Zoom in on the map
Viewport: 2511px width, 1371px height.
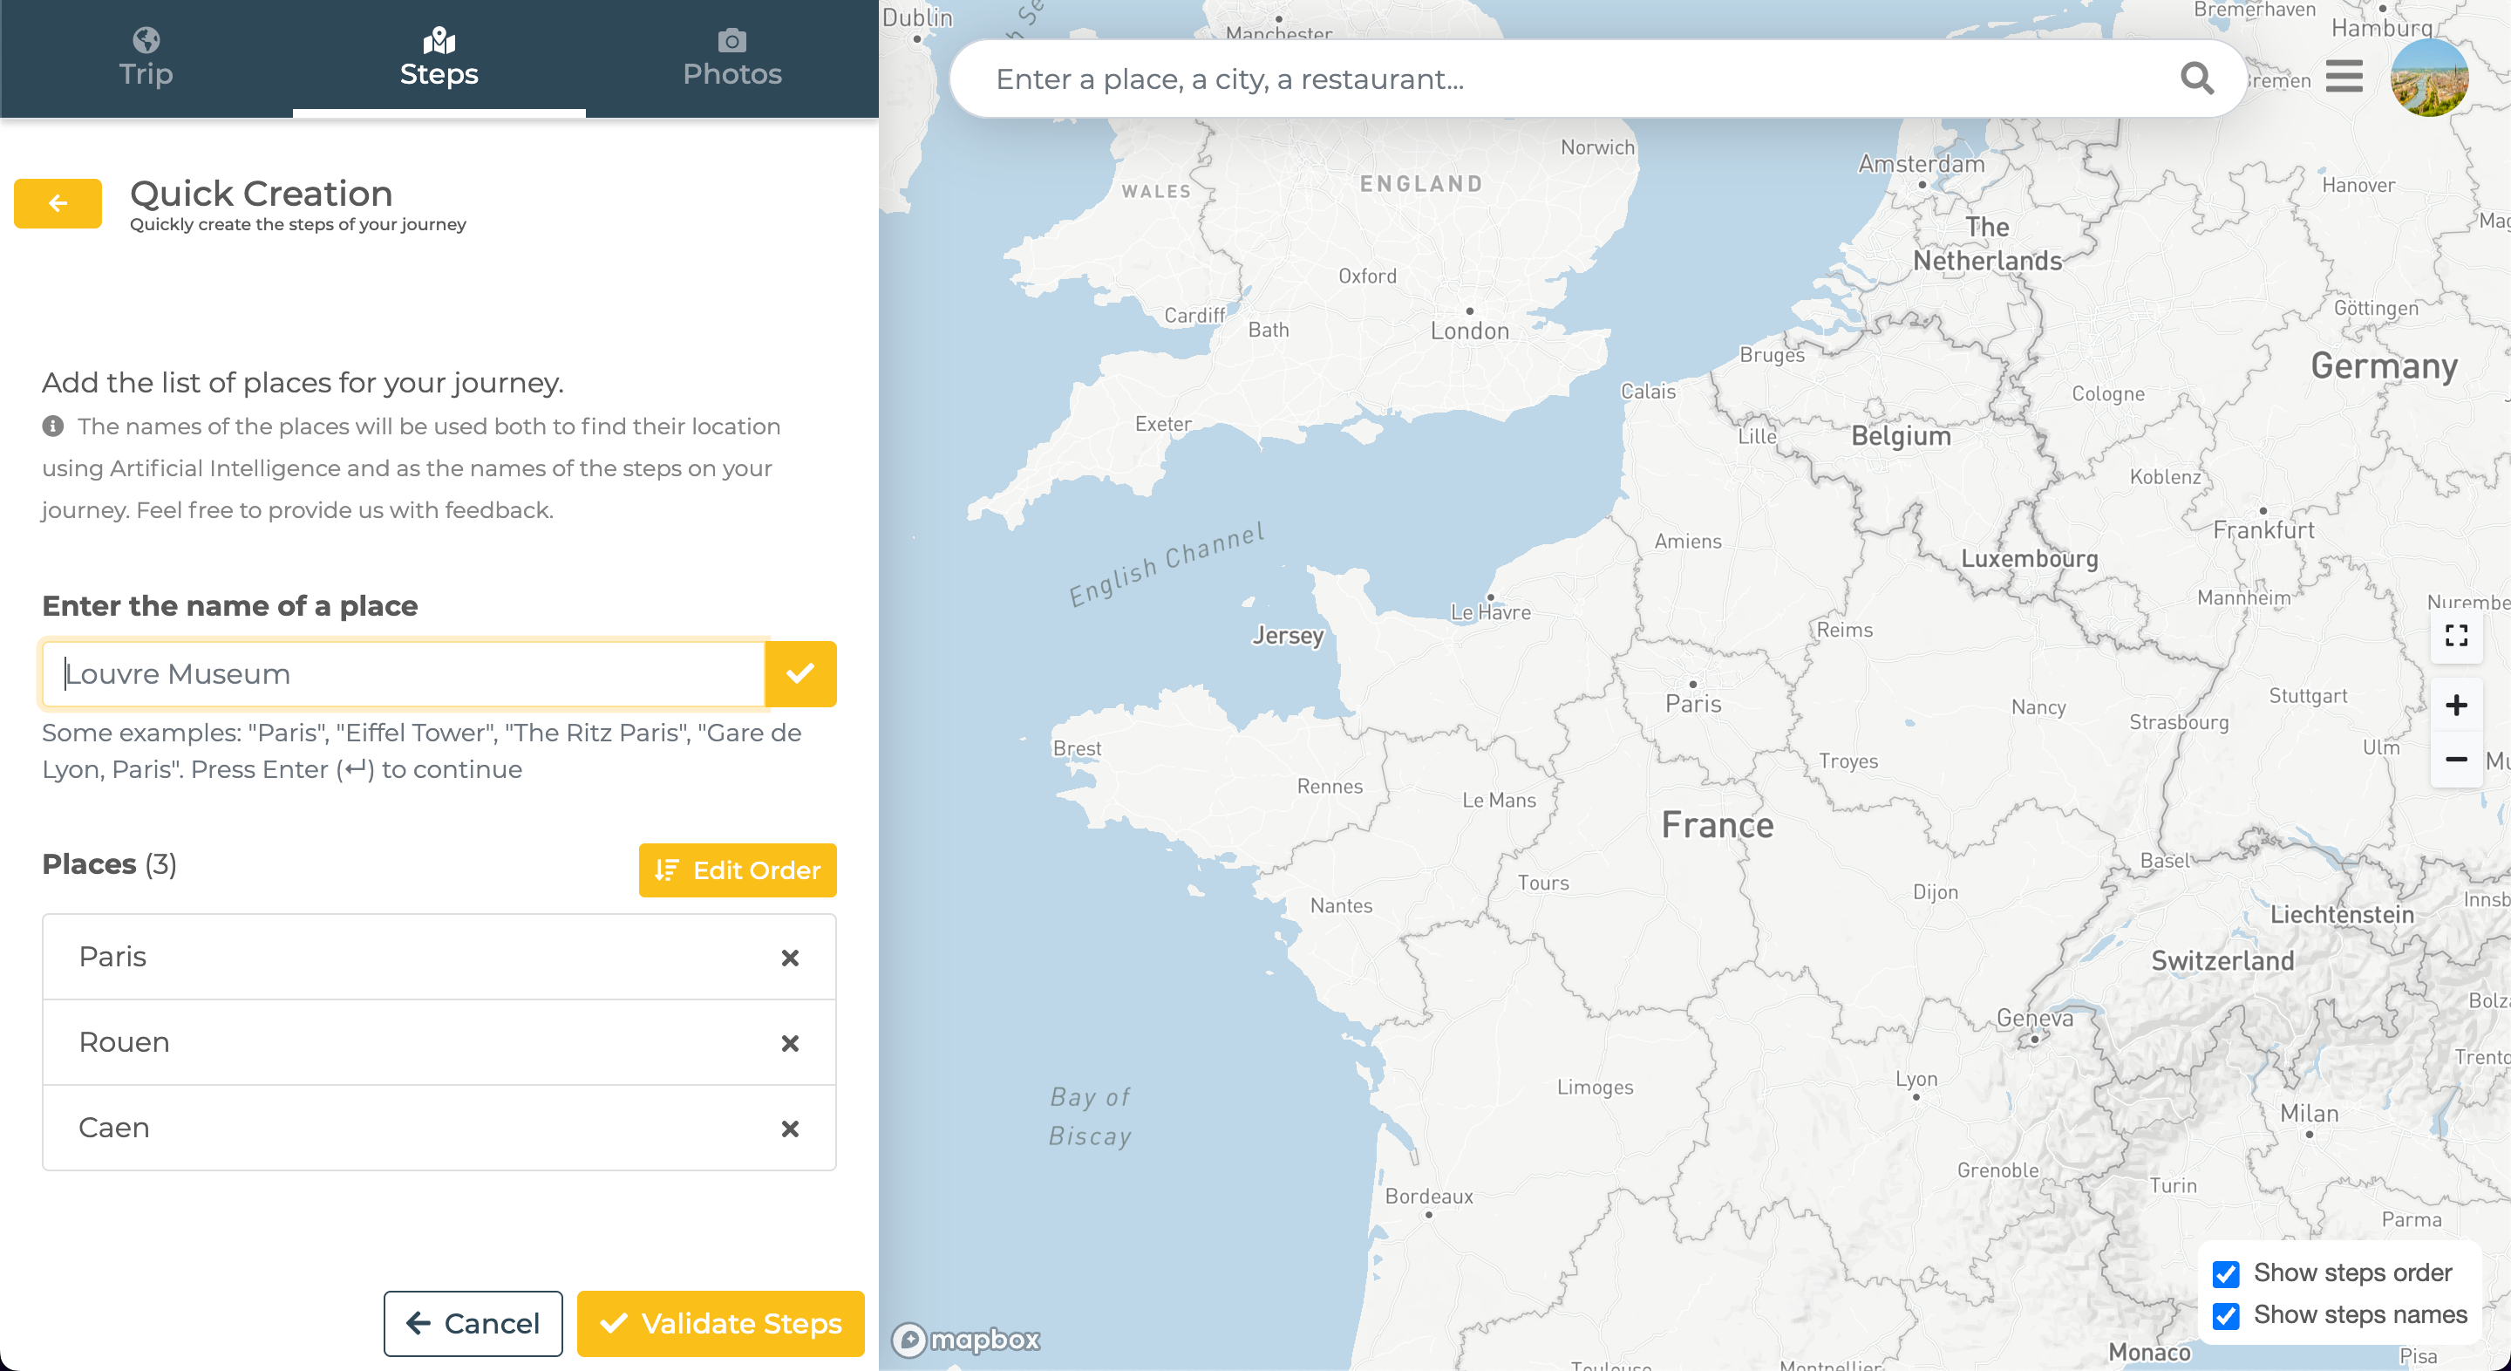pos(2455,705)
